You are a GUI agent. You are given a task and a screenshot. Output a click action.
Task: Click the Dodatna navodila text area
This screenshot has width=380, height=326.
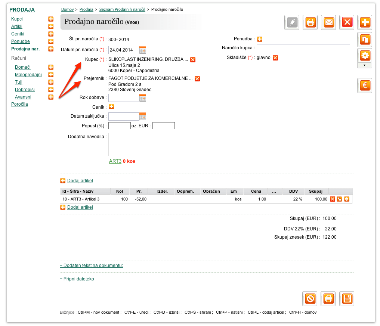pyautogui.click(x=231, y=145)
